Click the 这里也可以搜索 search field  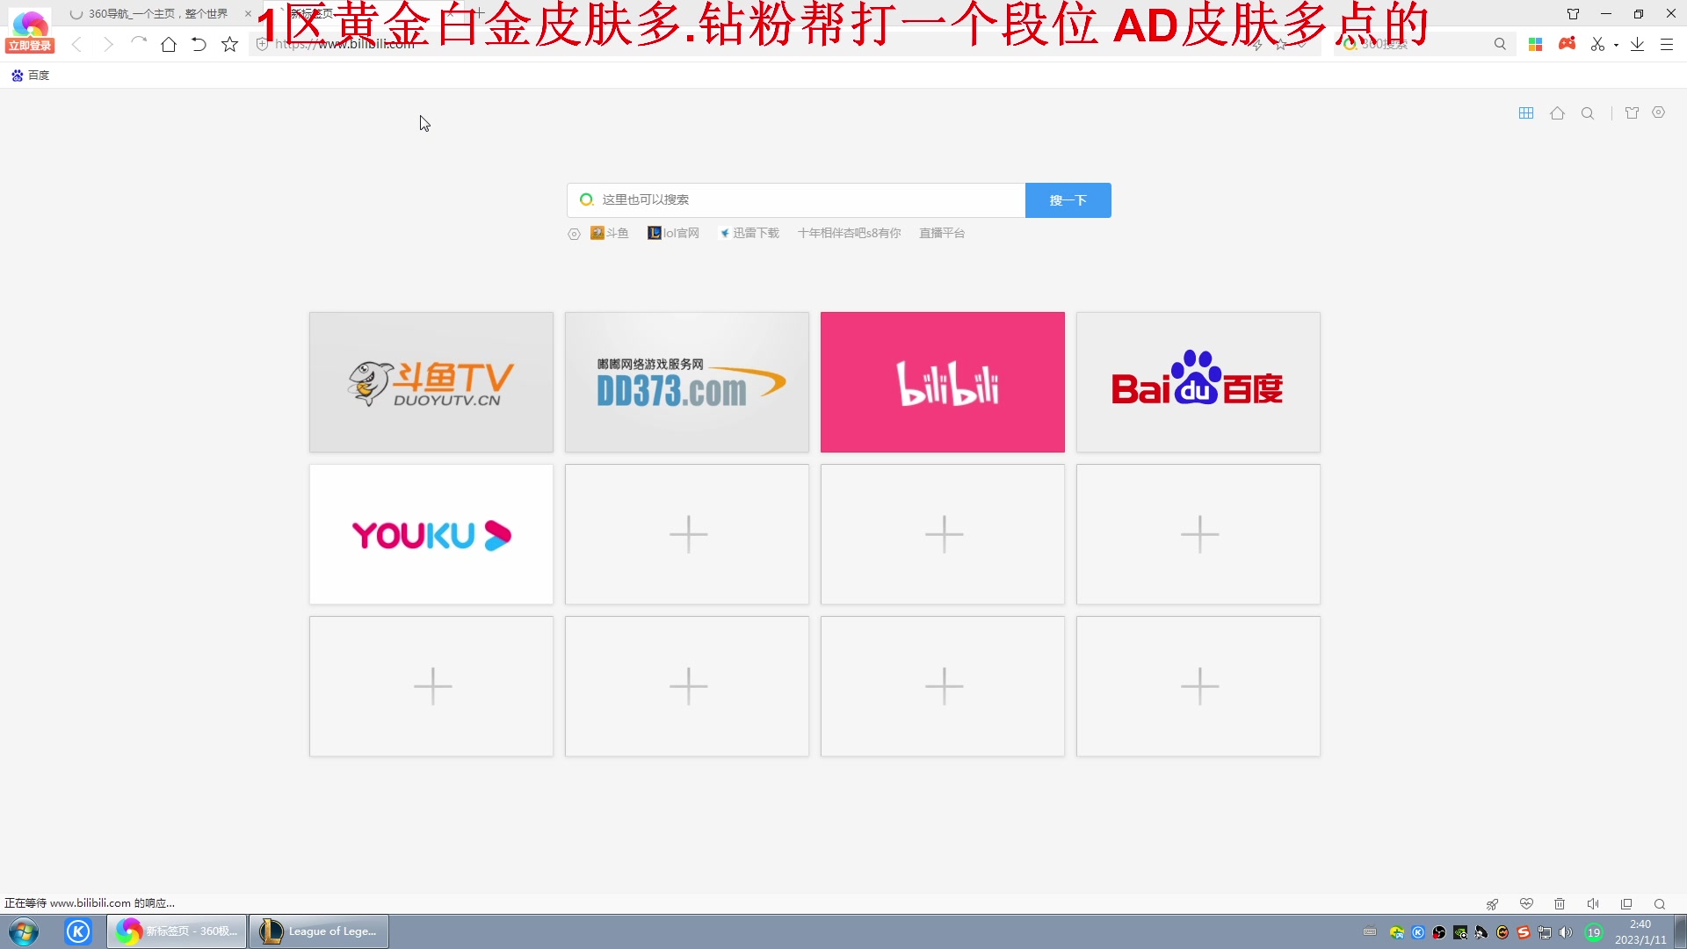[x=796, y=200]
